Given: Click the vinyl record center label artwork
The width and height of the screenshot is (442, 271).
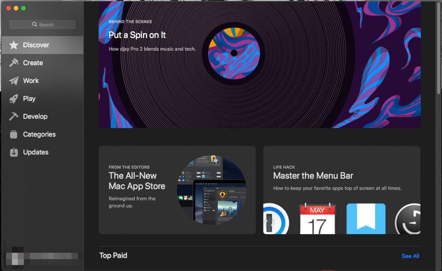Looking at the screenshot, I should click(234, 53).
